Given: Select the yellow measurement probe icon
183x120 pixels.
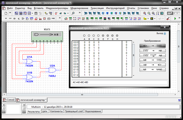Looking at the screenshot, I should pos(145,18).
